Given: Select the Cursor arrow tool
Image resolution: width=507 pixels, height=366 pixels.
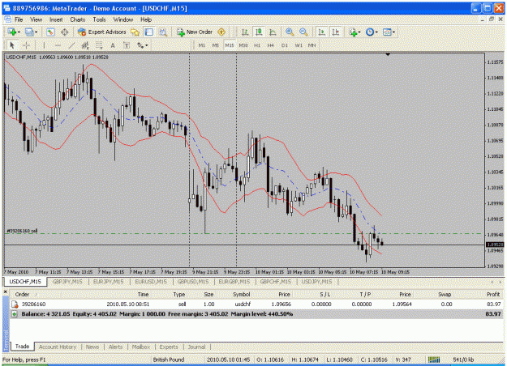Looking at the screenshot, I should tap(12, 45).
